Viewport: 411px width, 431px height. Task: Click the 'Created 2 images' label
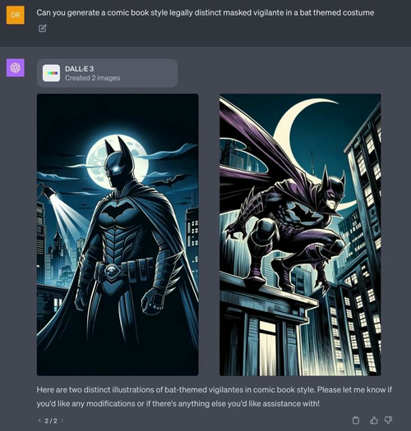tap(93, 78)
